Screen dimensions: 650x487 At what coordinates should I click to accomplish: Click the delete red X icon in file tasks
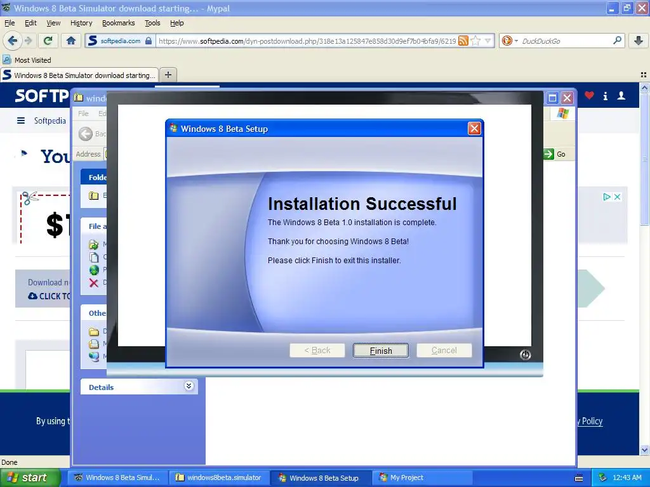click(94, 283)
